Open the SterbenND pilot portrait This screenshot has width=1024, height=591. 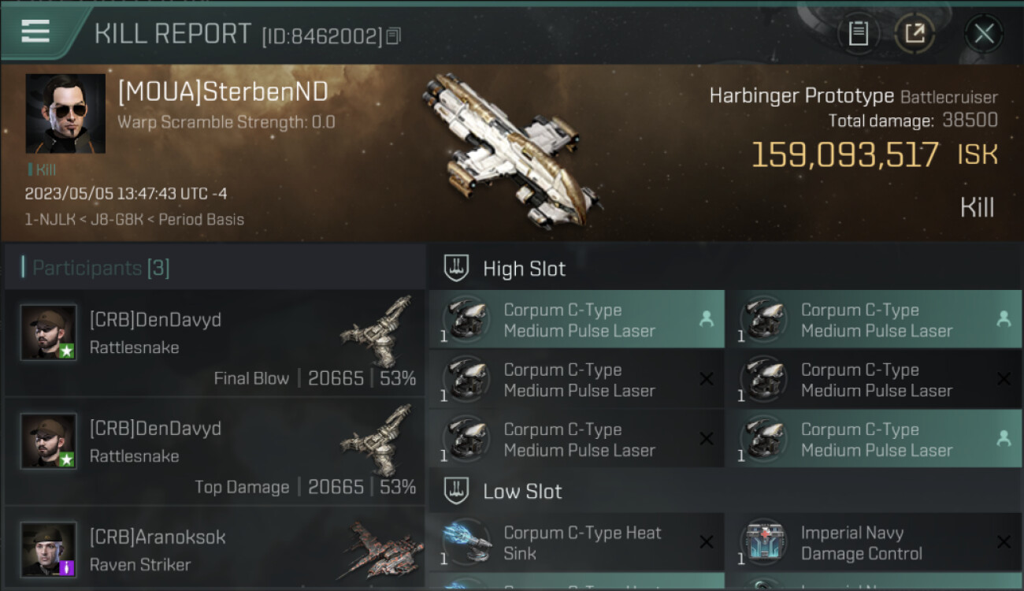coord(65,113)
